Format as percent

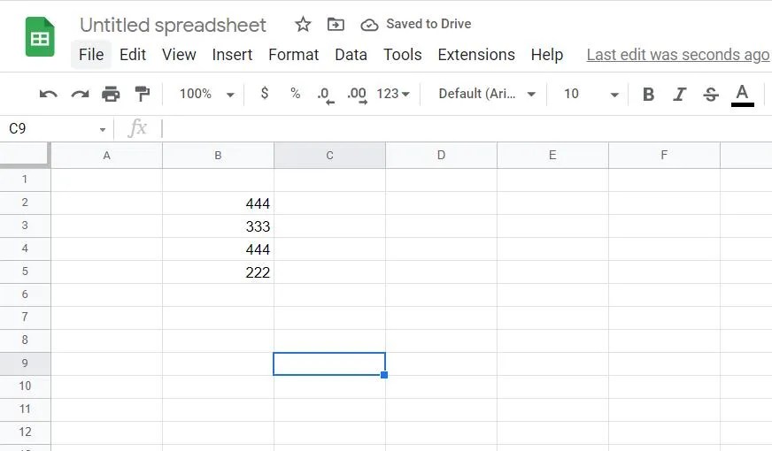coord(296,93)
